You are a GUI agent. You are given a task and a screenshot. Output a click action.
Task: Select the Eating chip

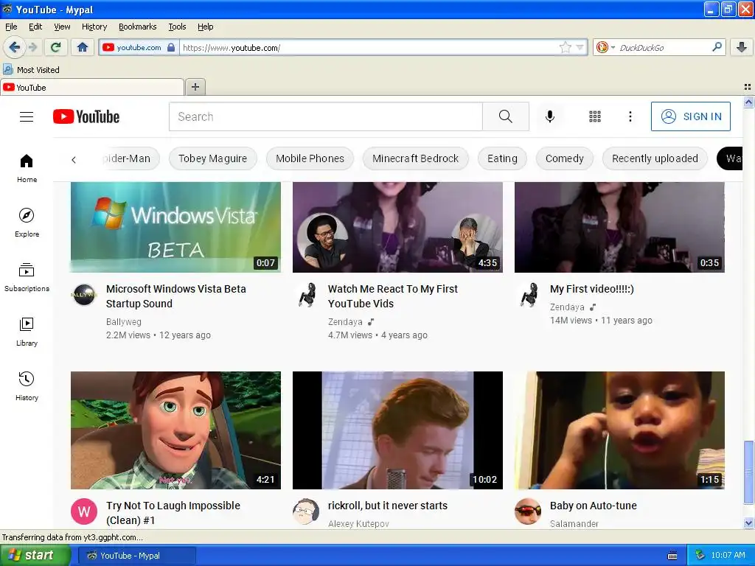pyautogui.click(x=502, y=158)
